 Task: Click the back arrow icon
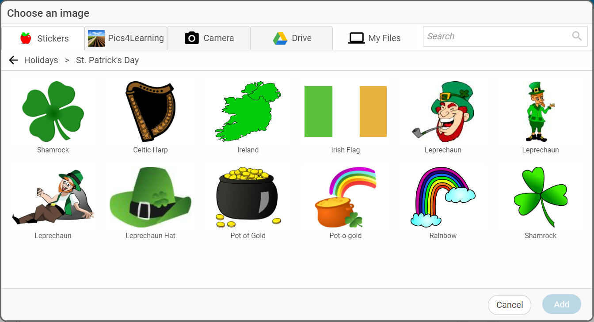13,60
